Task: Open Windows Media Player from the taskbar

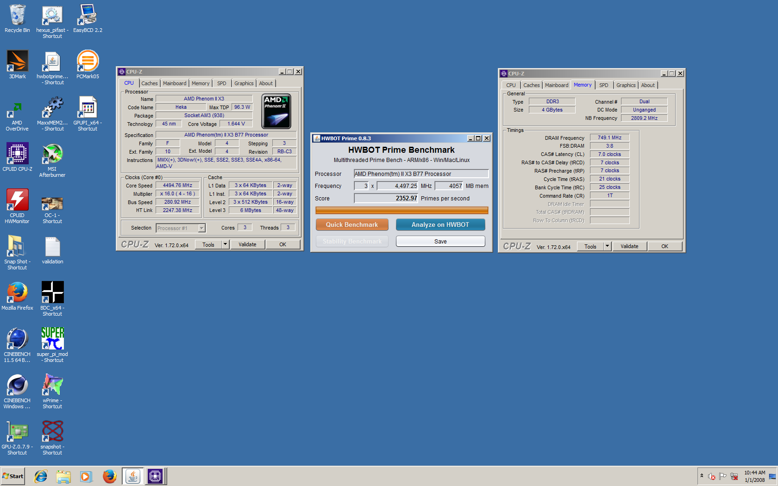Action: pyautogui.click(x=86, y=476)
